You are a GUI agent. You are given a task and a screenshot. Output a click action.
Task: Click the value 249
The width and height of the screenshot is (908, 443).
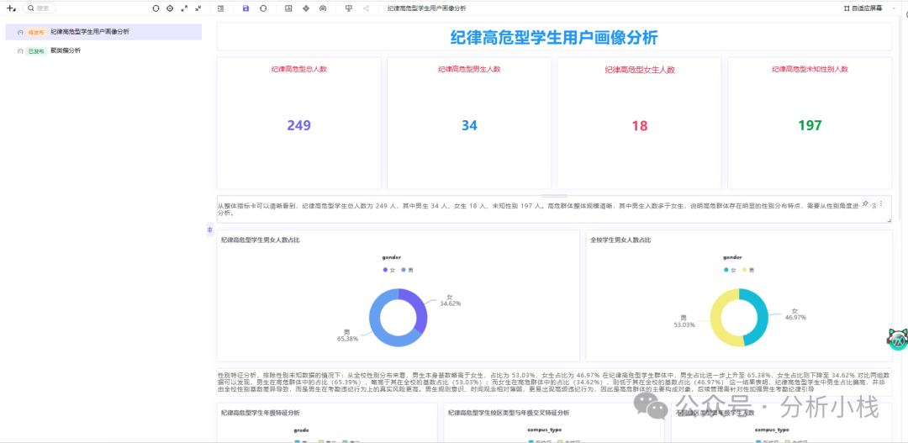click(298, 125)
